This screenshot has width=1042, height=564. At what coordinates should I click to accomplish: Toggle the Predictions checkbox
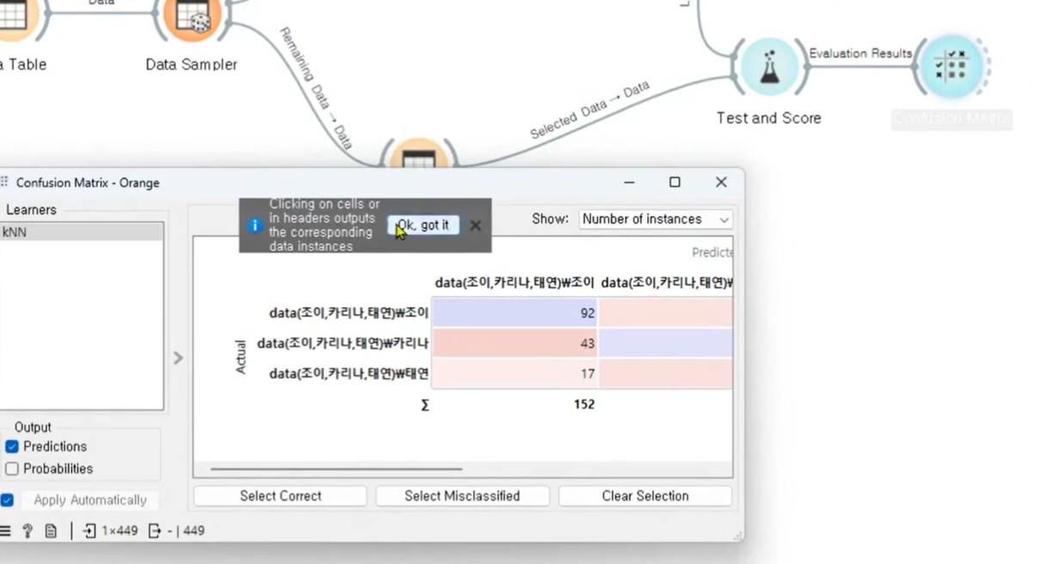[x=12, y=447]
